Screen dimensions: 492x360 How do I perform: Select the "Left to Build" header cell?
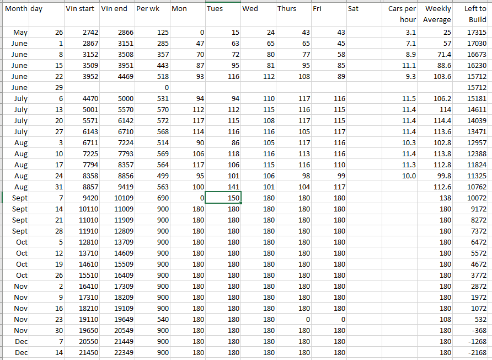click(x=472, y=14)
